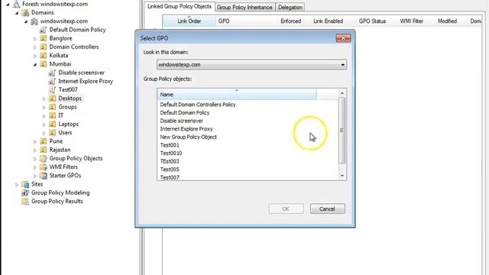Click the Starter GPOs folder icon

point(44,176)
